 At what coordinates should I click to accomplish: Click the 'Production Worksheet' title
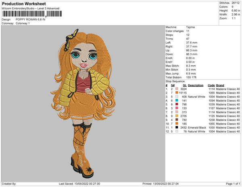24,4
